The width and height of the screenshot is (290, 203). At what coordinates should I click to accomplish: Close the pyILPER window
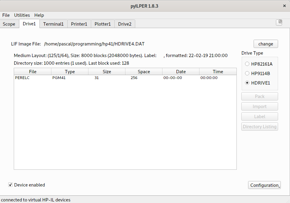284,6
